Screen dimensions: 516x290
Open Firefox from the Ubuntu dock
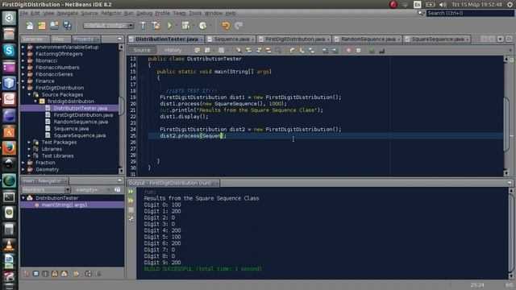9,148
